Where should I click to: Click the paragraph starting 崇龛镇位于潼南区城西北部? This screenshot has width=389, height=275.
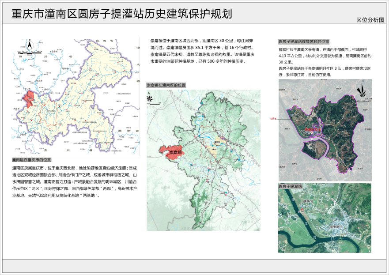(x=202, y=51)
